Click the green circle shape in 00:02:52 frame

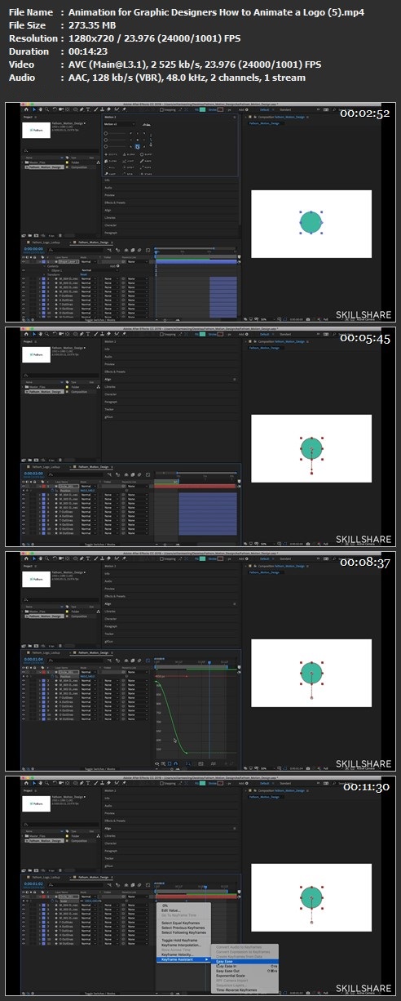pyautogui.click(x=311, y=221)
